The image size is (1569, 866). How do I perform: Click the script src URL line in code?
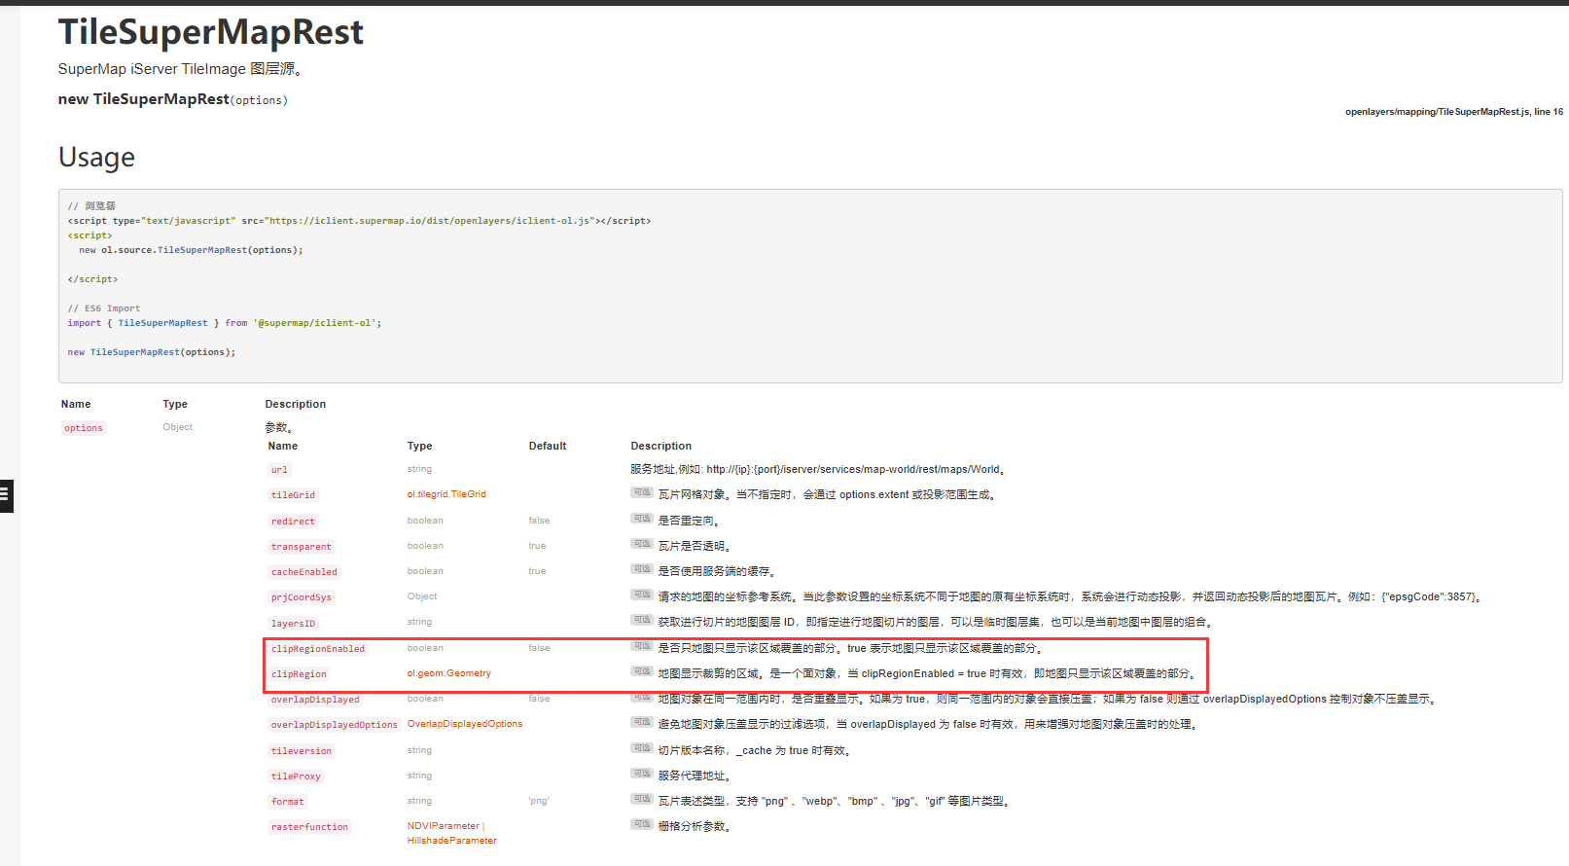tap(359, 221)
